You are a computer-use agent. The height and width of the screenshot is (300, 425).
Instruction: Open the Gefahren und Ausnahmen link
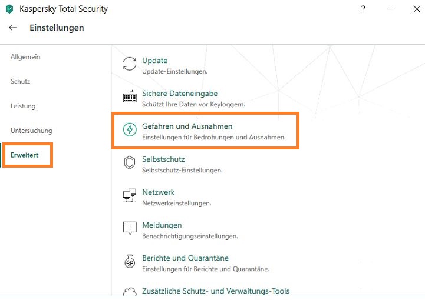click(187, 126)
